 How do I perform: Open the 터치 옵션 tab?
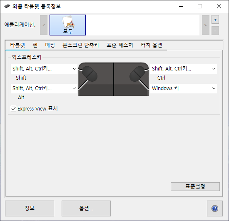tap(152, 45)
